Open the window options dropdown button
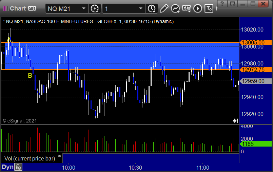This screenshot has width=273, height=172. [x=232, y=3]
